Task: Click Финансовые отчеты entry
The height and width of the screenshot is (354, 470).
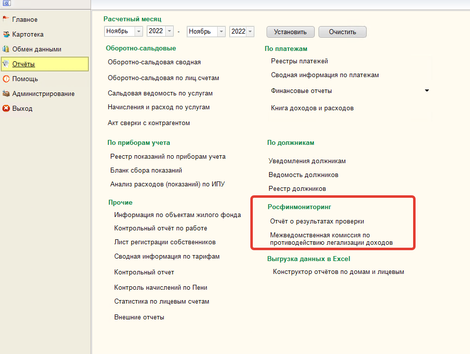Action: (302, 91)
